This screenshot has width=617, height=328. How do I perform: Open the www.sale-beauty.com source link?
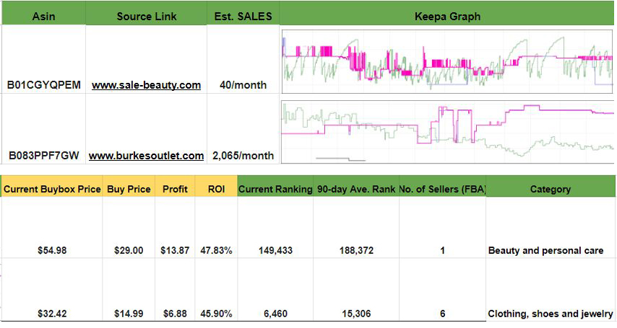pyautogui.click(x=146, y=85)
